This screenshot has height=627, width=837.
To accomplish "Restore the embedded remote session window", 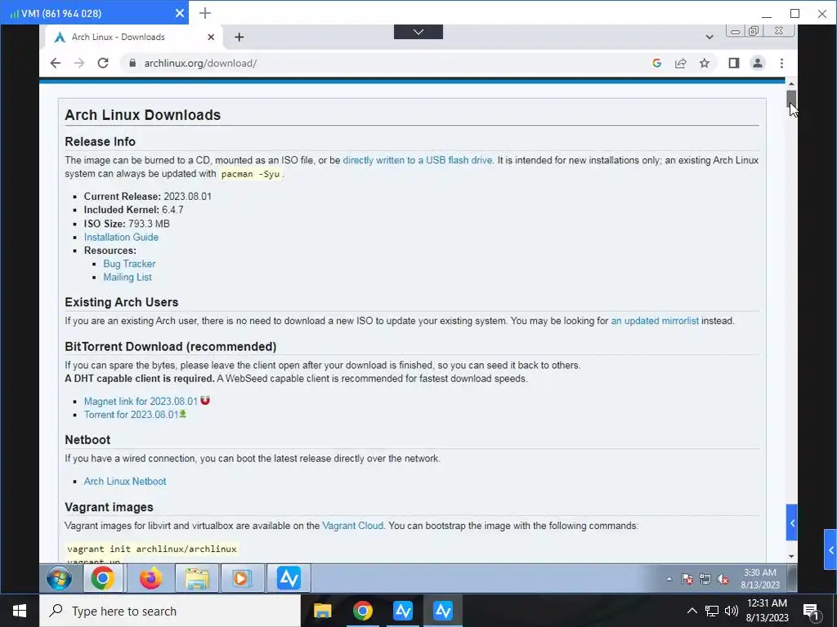I will 753,31.
